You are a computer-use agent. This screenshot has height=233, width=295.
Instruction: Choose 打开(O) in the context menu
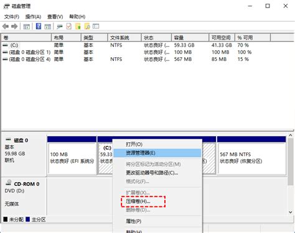[157, 144]
